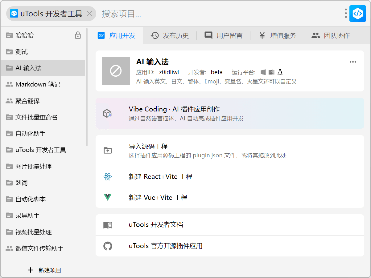This screenshot has height=278, width=371.
Task: Click the Linux penguin platform icon
Action: click(280, 72)
